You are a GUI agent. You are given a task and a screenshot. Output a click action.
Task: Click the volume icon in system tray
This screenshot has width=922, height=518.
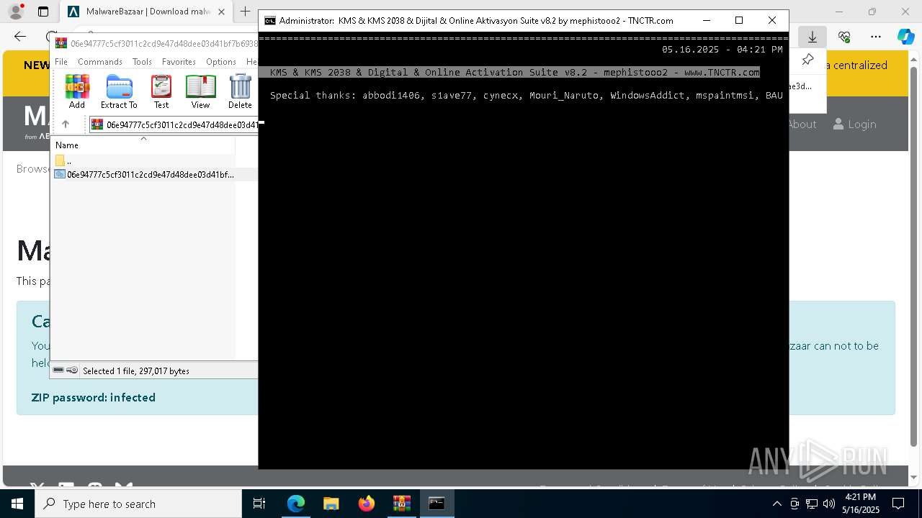[829, 504]
